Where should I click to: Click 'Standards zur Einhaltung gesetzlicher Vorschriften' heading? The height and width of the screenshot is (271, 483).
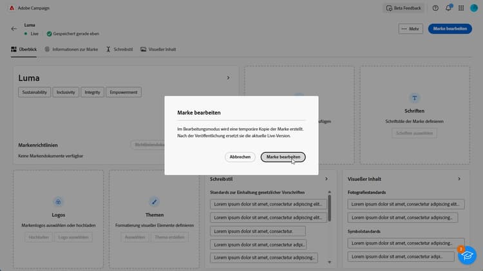click(x=257, y=192)
